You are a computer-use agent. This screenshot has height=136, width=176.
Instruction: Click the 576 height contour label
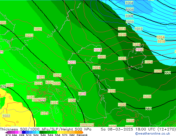(x=4, y=87)
